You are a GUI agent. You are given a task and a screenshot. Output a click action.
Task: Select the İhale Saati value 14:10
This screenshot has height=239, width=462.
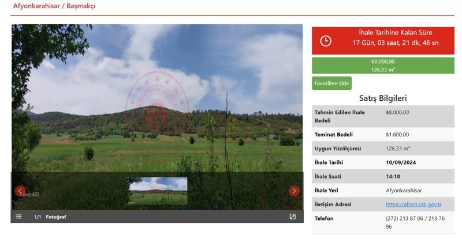point(393,176)
